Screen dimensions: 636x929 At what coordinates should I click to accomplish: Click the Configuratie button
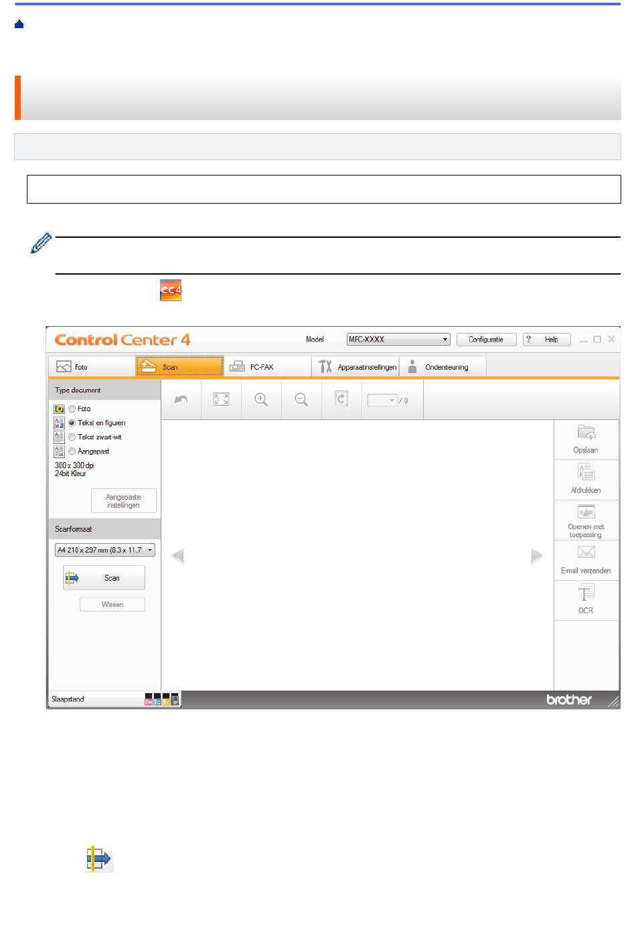tap(486, 340)
